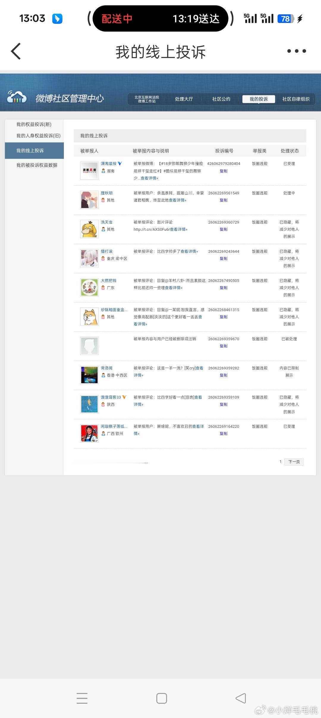321x718 pixels.
Task: Click page number 1
Action: (281, 462)
